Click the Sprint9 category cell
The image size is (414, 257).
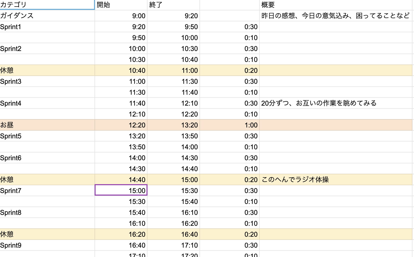[x=47, y=245]
